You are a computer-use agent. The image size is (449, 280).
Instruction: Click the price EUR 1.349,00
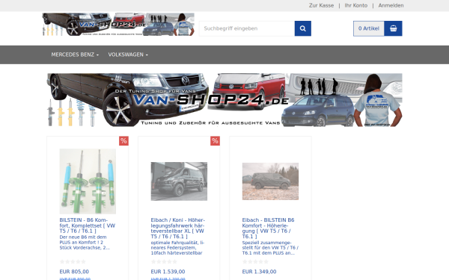(259, 272)
